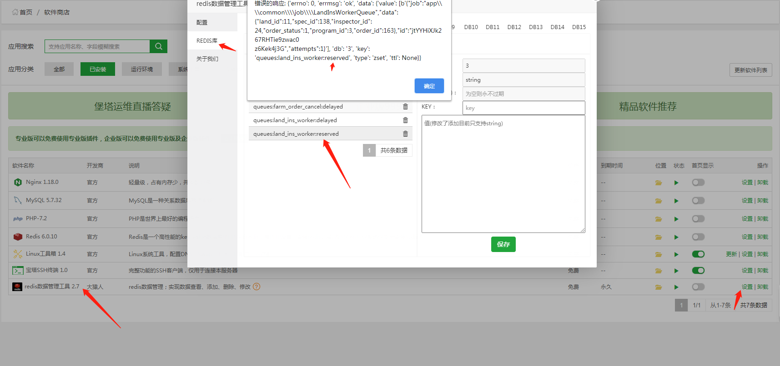The height and width of the screenshot is (366, 780).
Task: Switch to the DB10 database tab
Action: tap(471, 27)
